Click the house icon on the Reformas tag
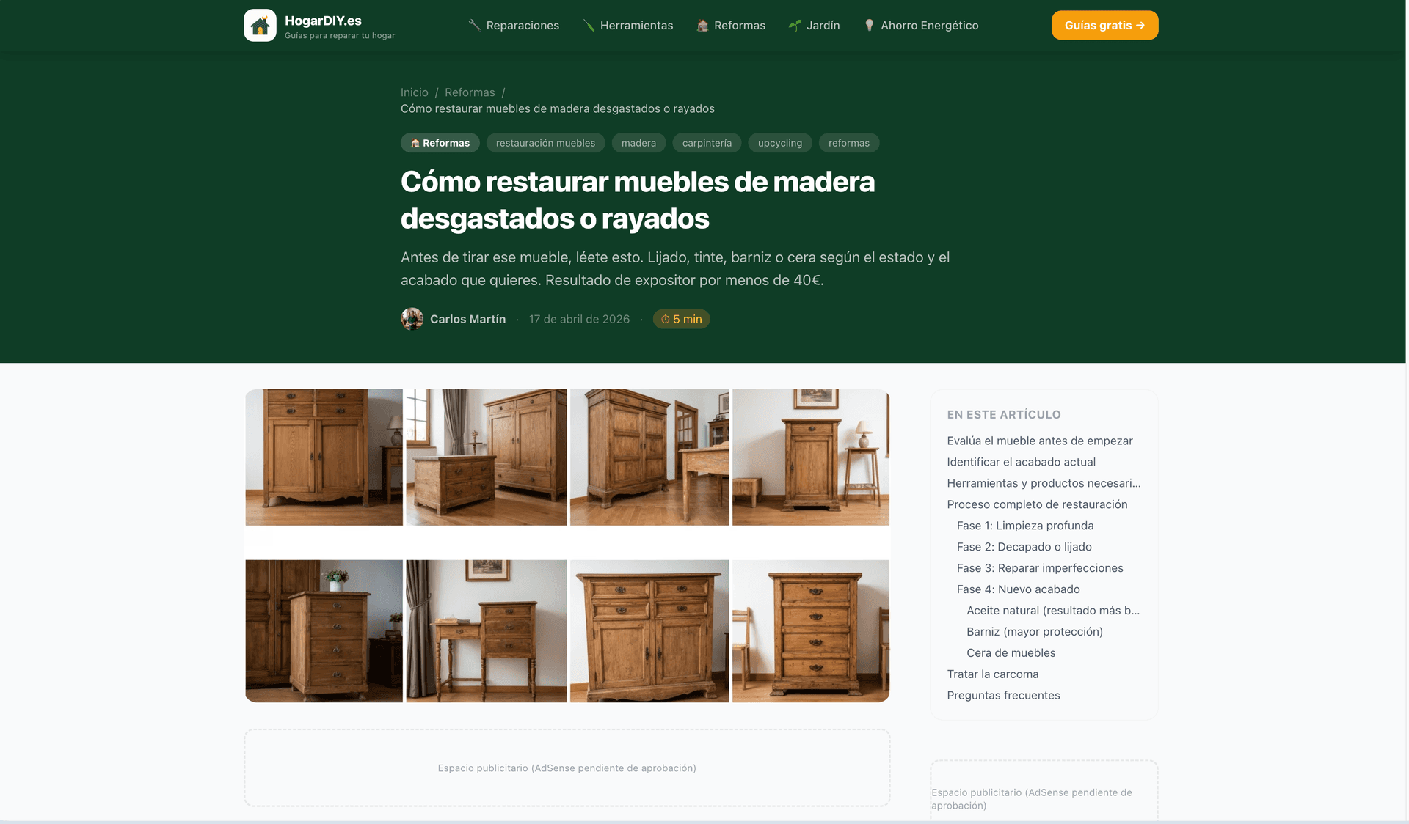The height and width of the screenshot is (824, 1409). coord(416,143)
